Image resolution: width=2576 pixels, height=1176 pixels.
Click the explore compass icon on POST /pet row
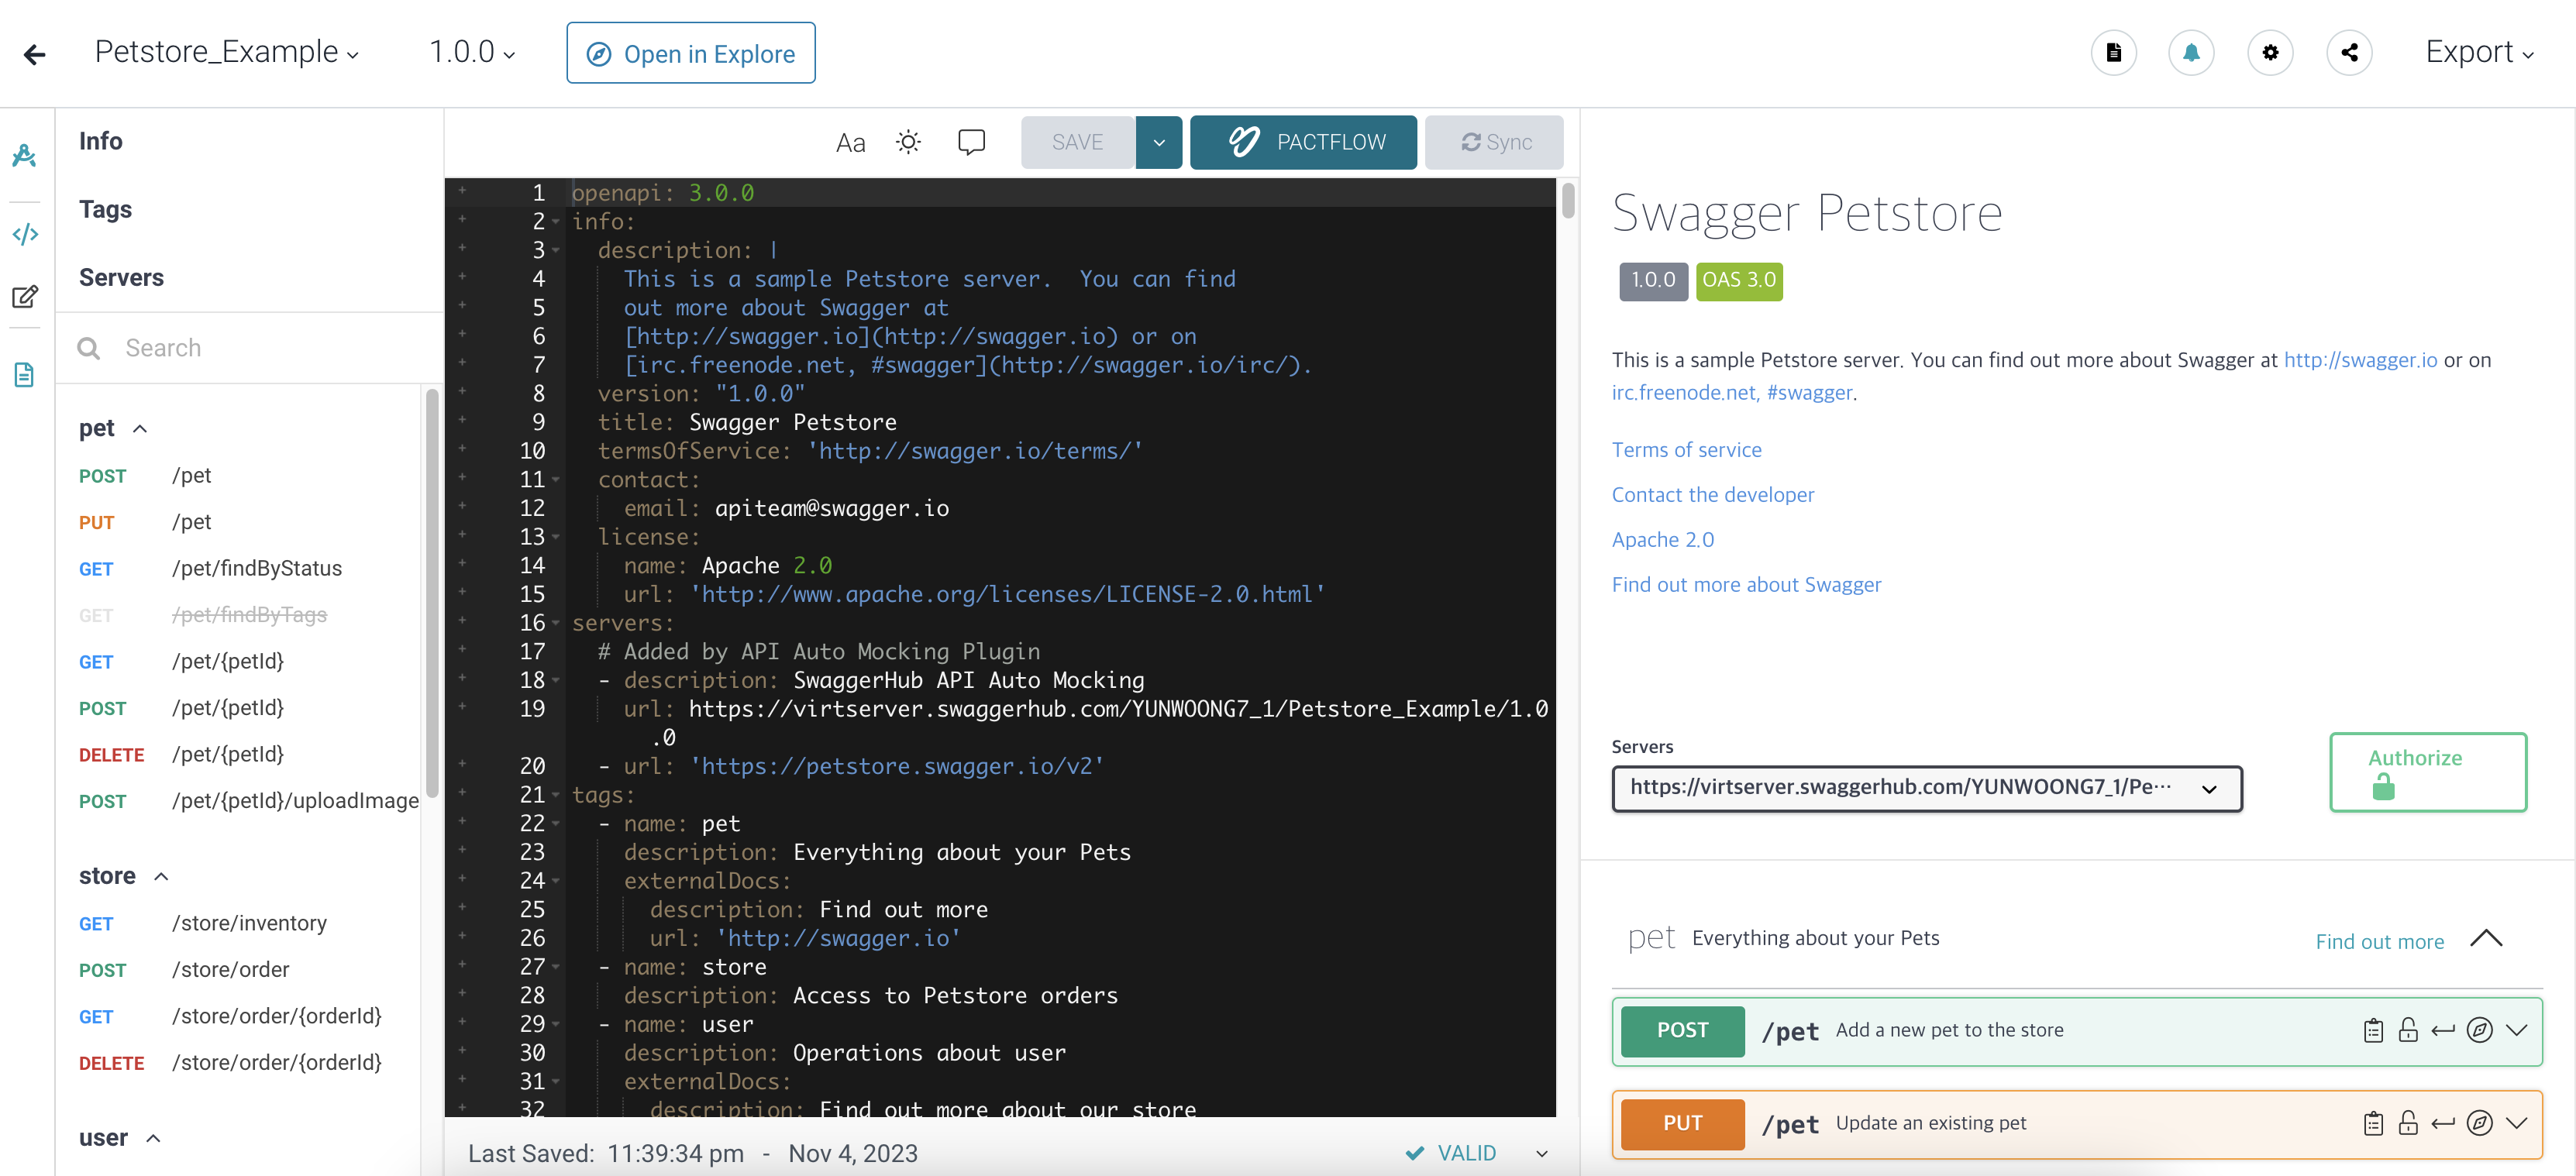(x=2479, y=1030)
